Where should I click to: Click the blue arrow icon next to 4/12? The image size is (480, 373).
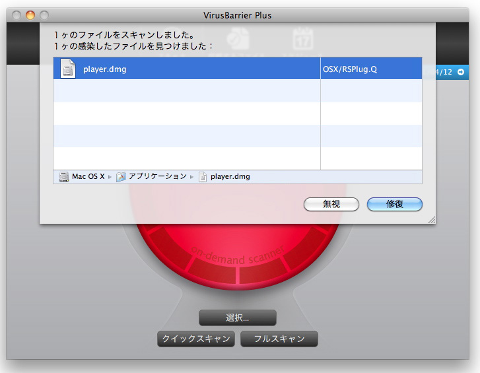[460, 72]
